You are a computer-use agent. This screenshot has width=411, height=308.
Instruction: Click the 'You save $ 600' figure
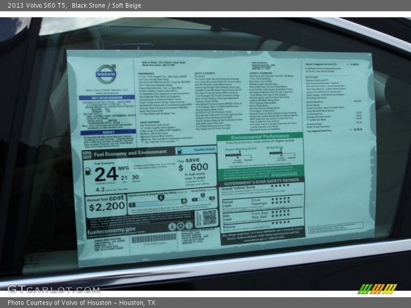(x=193, y=165)
